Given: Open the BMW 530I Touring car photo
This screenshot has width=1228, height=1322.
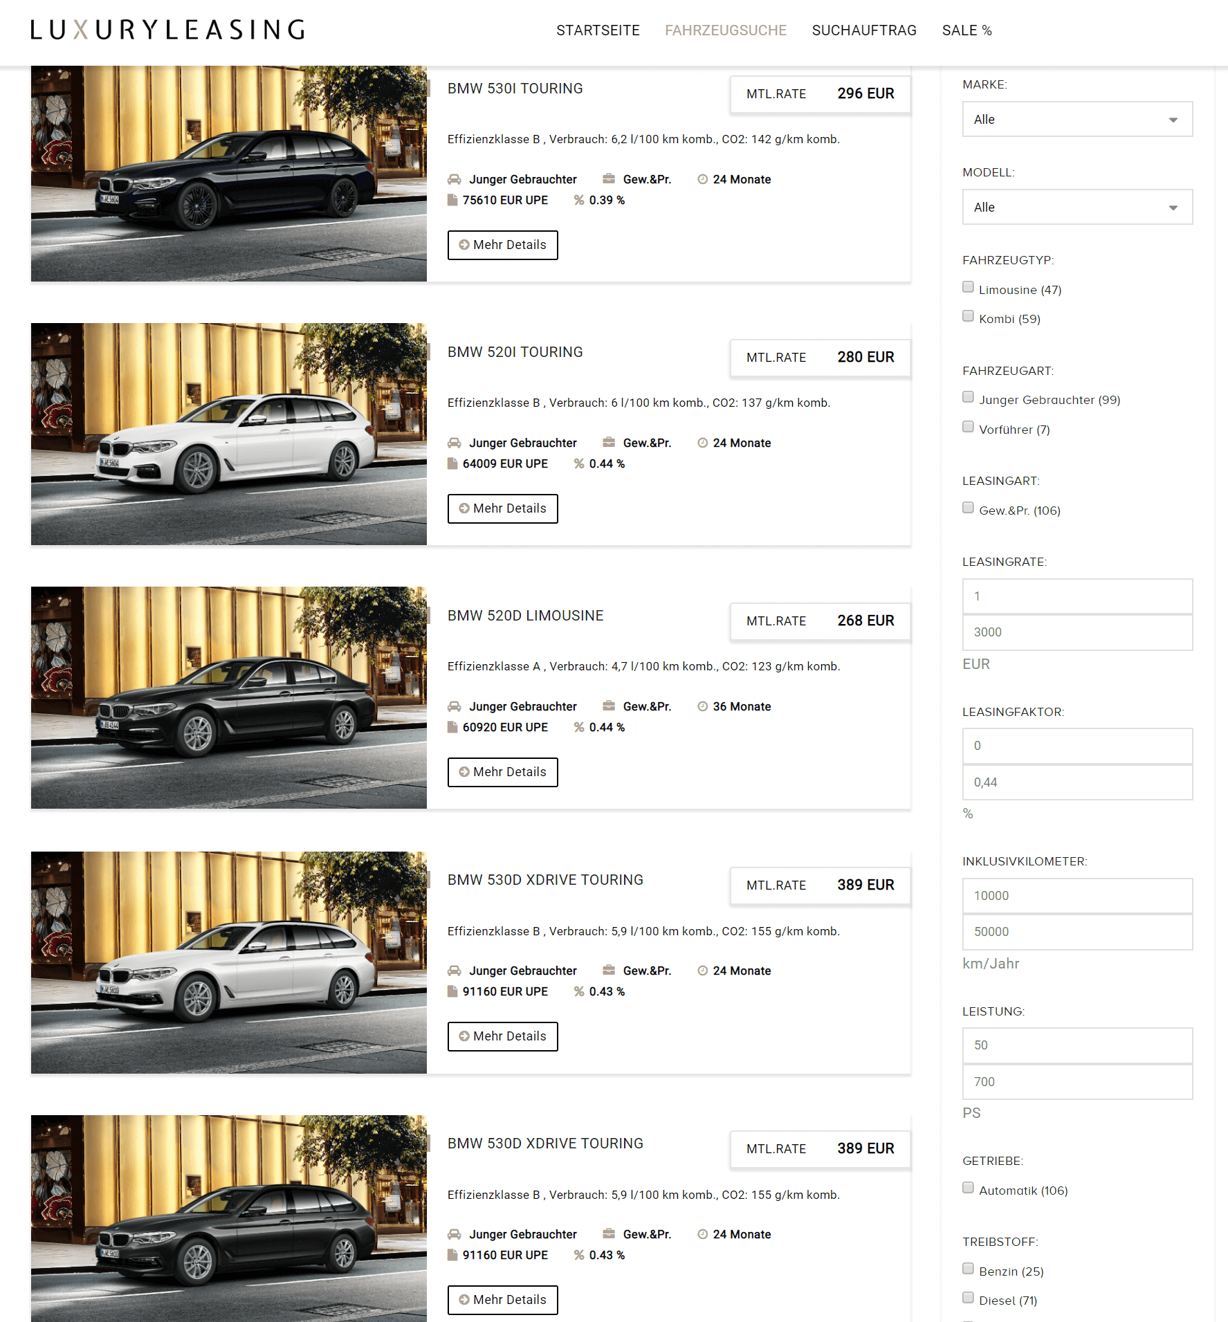Looking at the screenshot, I should click(x=229, y=173).
